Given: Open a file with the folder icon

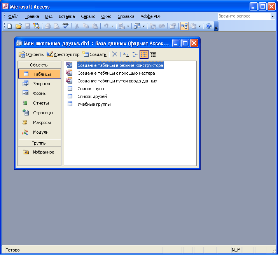Looking at the screenshot, I should 18,26.
